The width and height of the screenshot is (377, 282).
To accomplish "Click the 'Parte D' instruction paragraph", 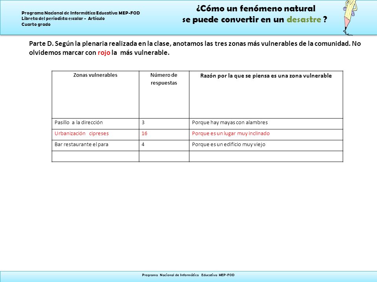I will tap(195, 48).
